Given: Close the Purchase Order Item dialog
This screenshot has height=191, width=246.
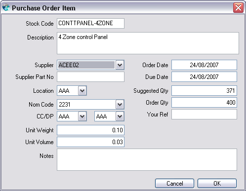Looking at the screenshot, I should pyautogui.click(x=238, y=7).
